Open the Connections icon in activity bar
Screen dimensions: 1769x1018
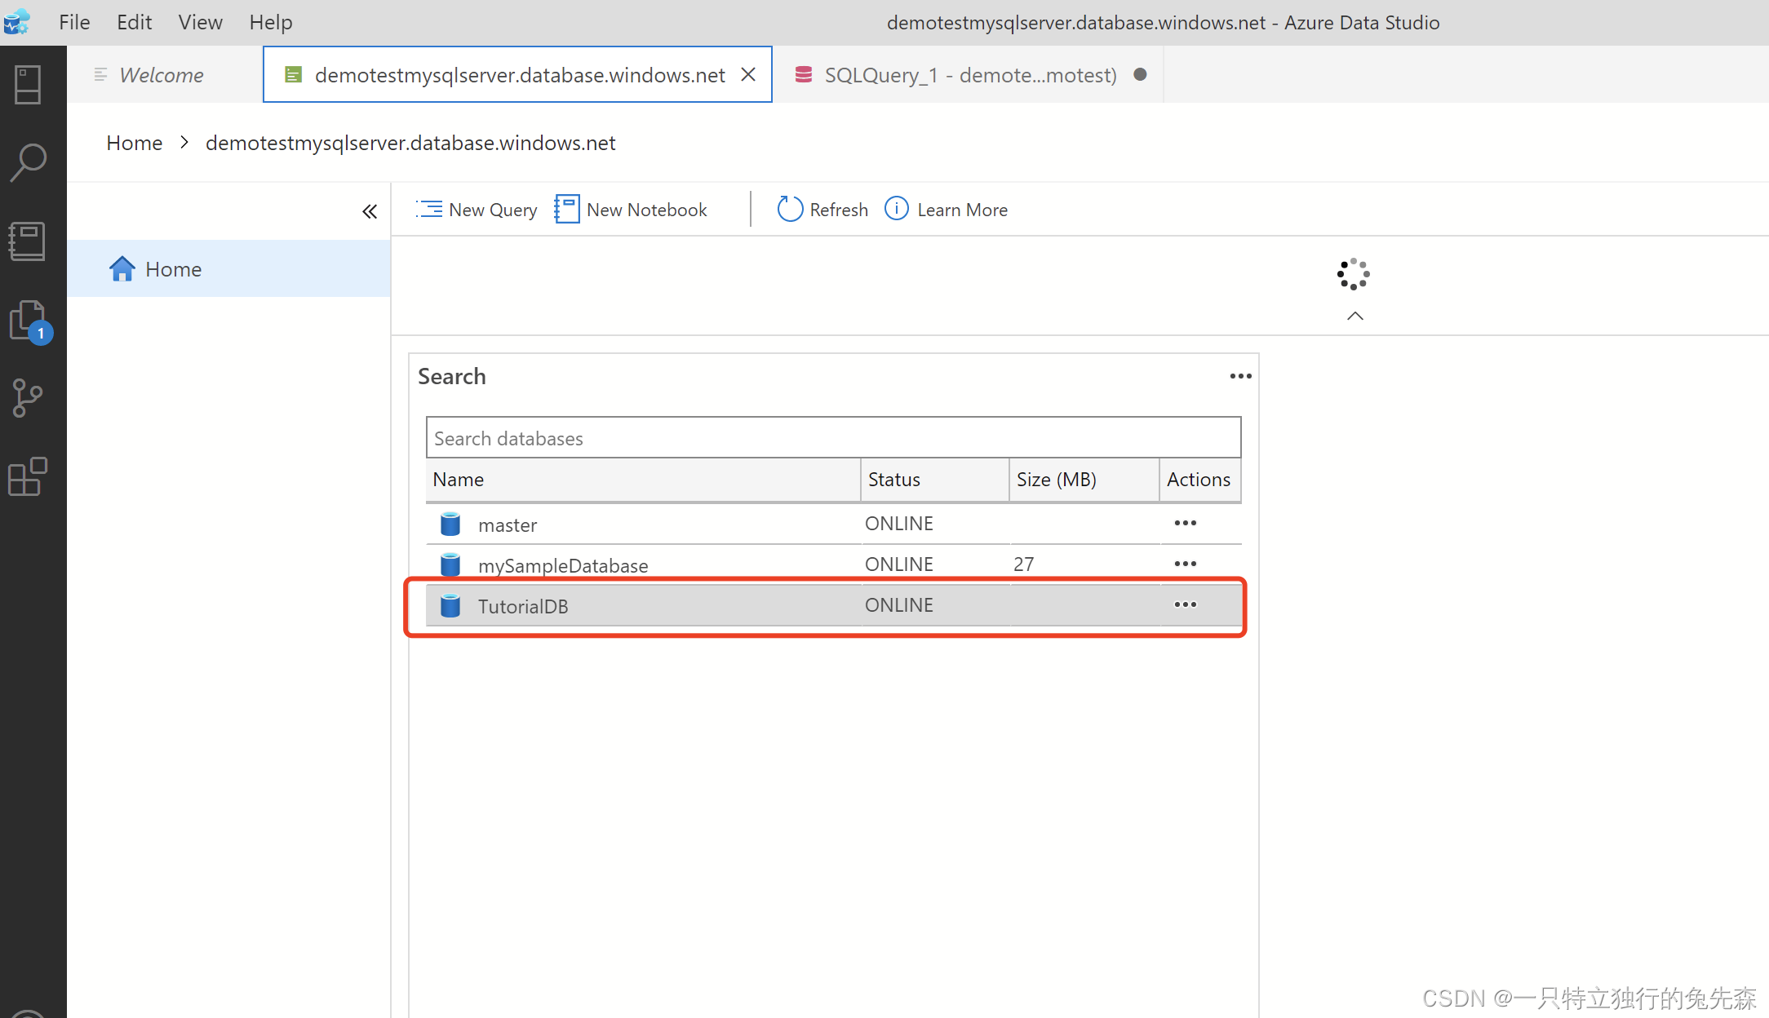(x=28, y=85)
